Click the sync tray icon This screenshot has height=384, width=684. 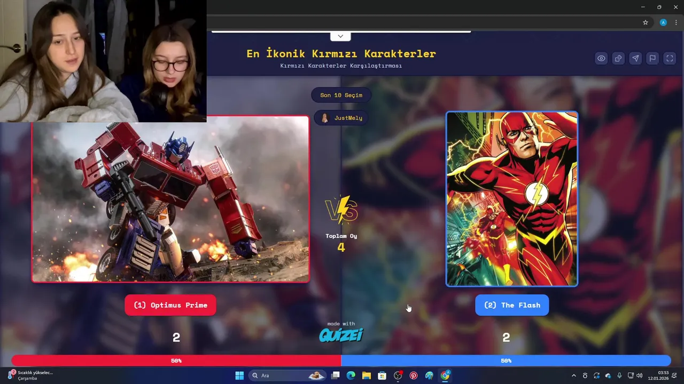pyautogui.click(x=596, y=375)
